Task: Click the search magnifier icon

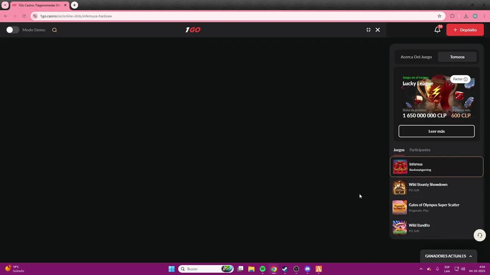Action: coord(54,30)
